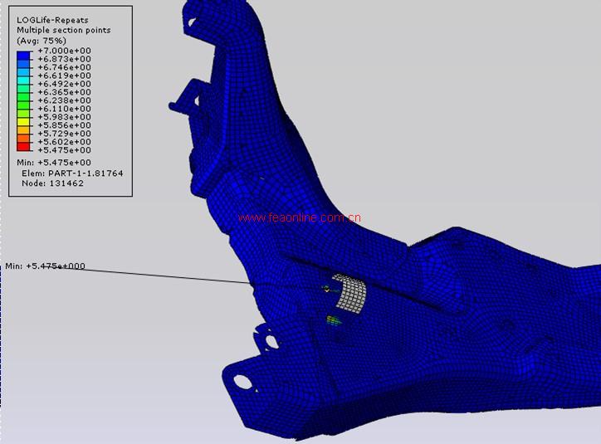
Task: Select the yellow legend color band
Action: click(24, 121)
